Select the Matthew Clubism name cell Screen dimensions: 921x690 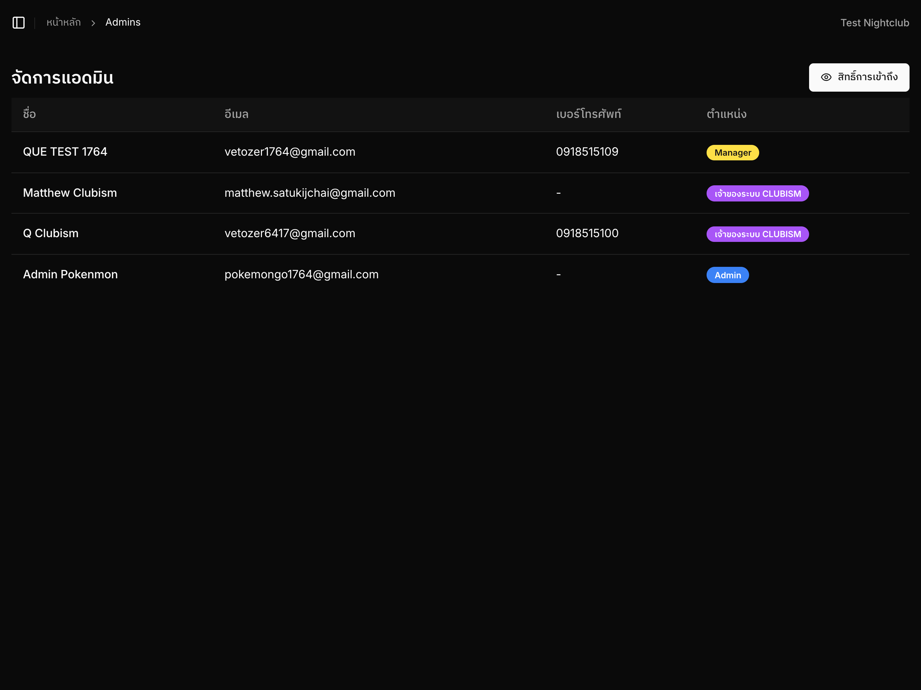pos(70,193)
